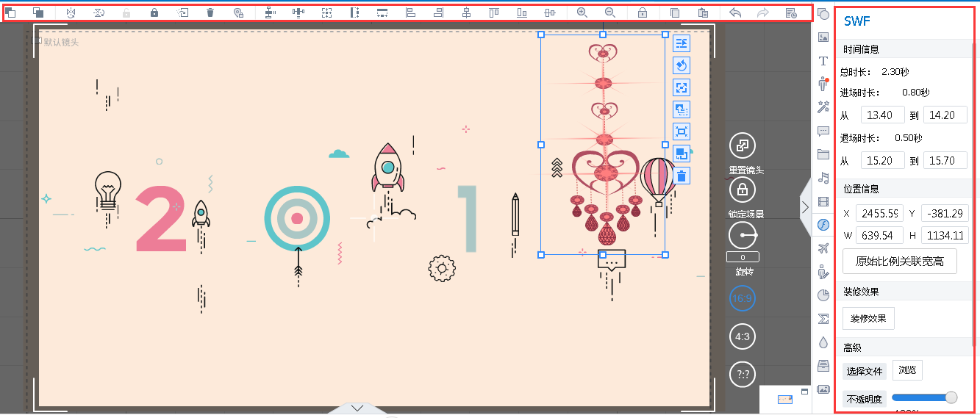Image resolution: width=980 pixels, height=418 pixels.
Task: Open the folder sidebar icon
Action: pyautogui.click(x=823, y=154)
